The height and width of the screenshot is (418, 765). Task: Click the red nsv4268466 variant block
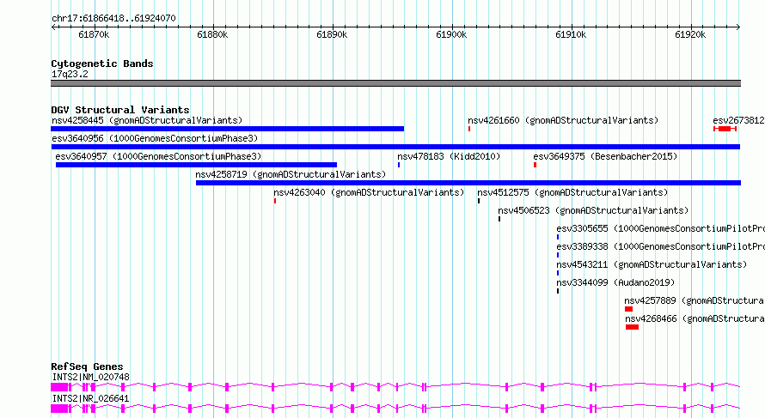pyautogui.click(x=632, y=327)
